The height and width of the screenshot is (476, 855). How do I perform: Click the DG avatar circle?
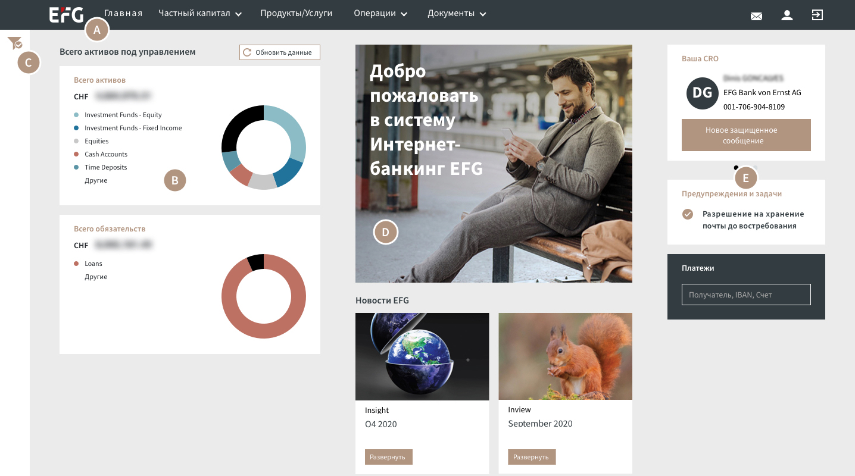[703, 93]
